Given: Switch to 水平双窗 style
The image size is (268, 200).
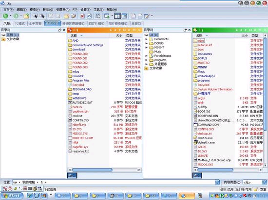Looking at the screenshot, I should (x=35, y=23).
